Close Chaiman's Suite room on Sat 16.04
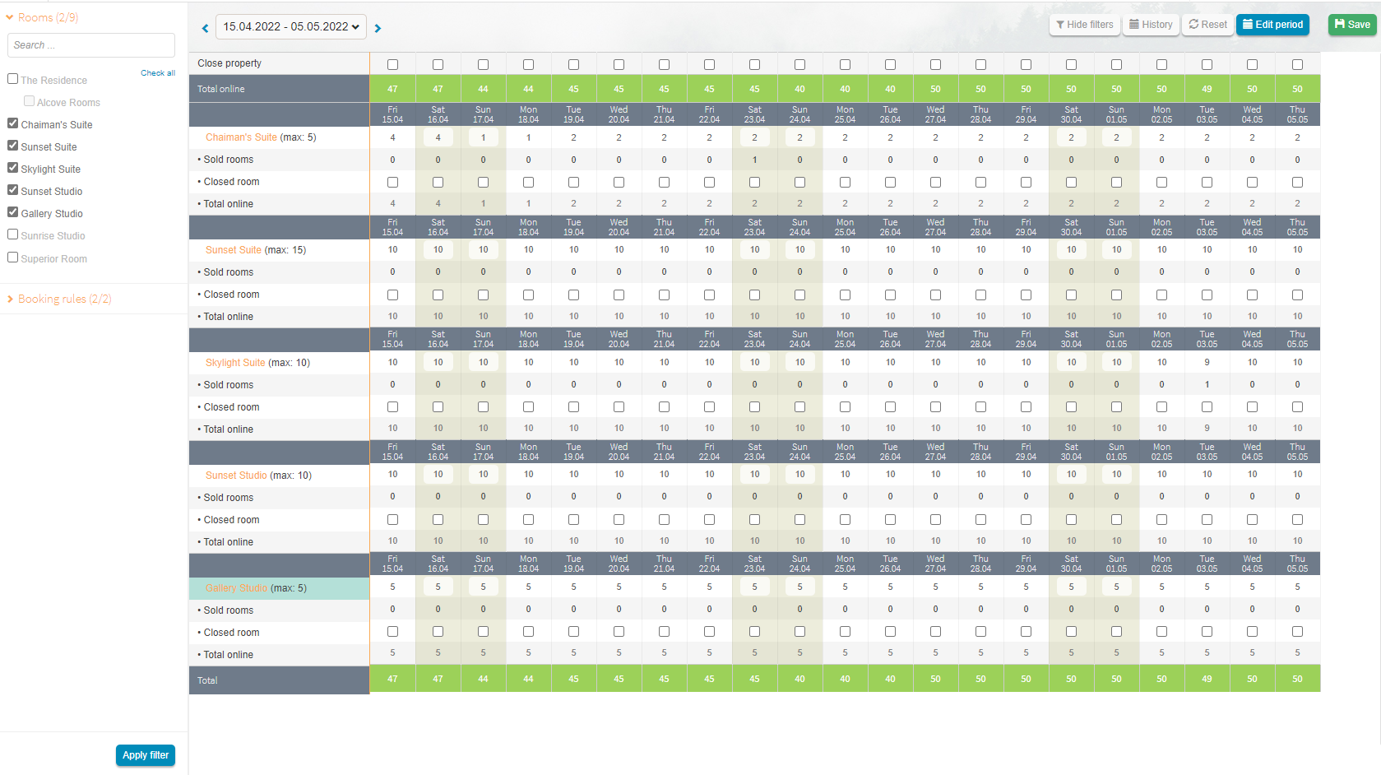This screenshot has width=1381, height=775. pyautogui.click(x=438, y=182)
